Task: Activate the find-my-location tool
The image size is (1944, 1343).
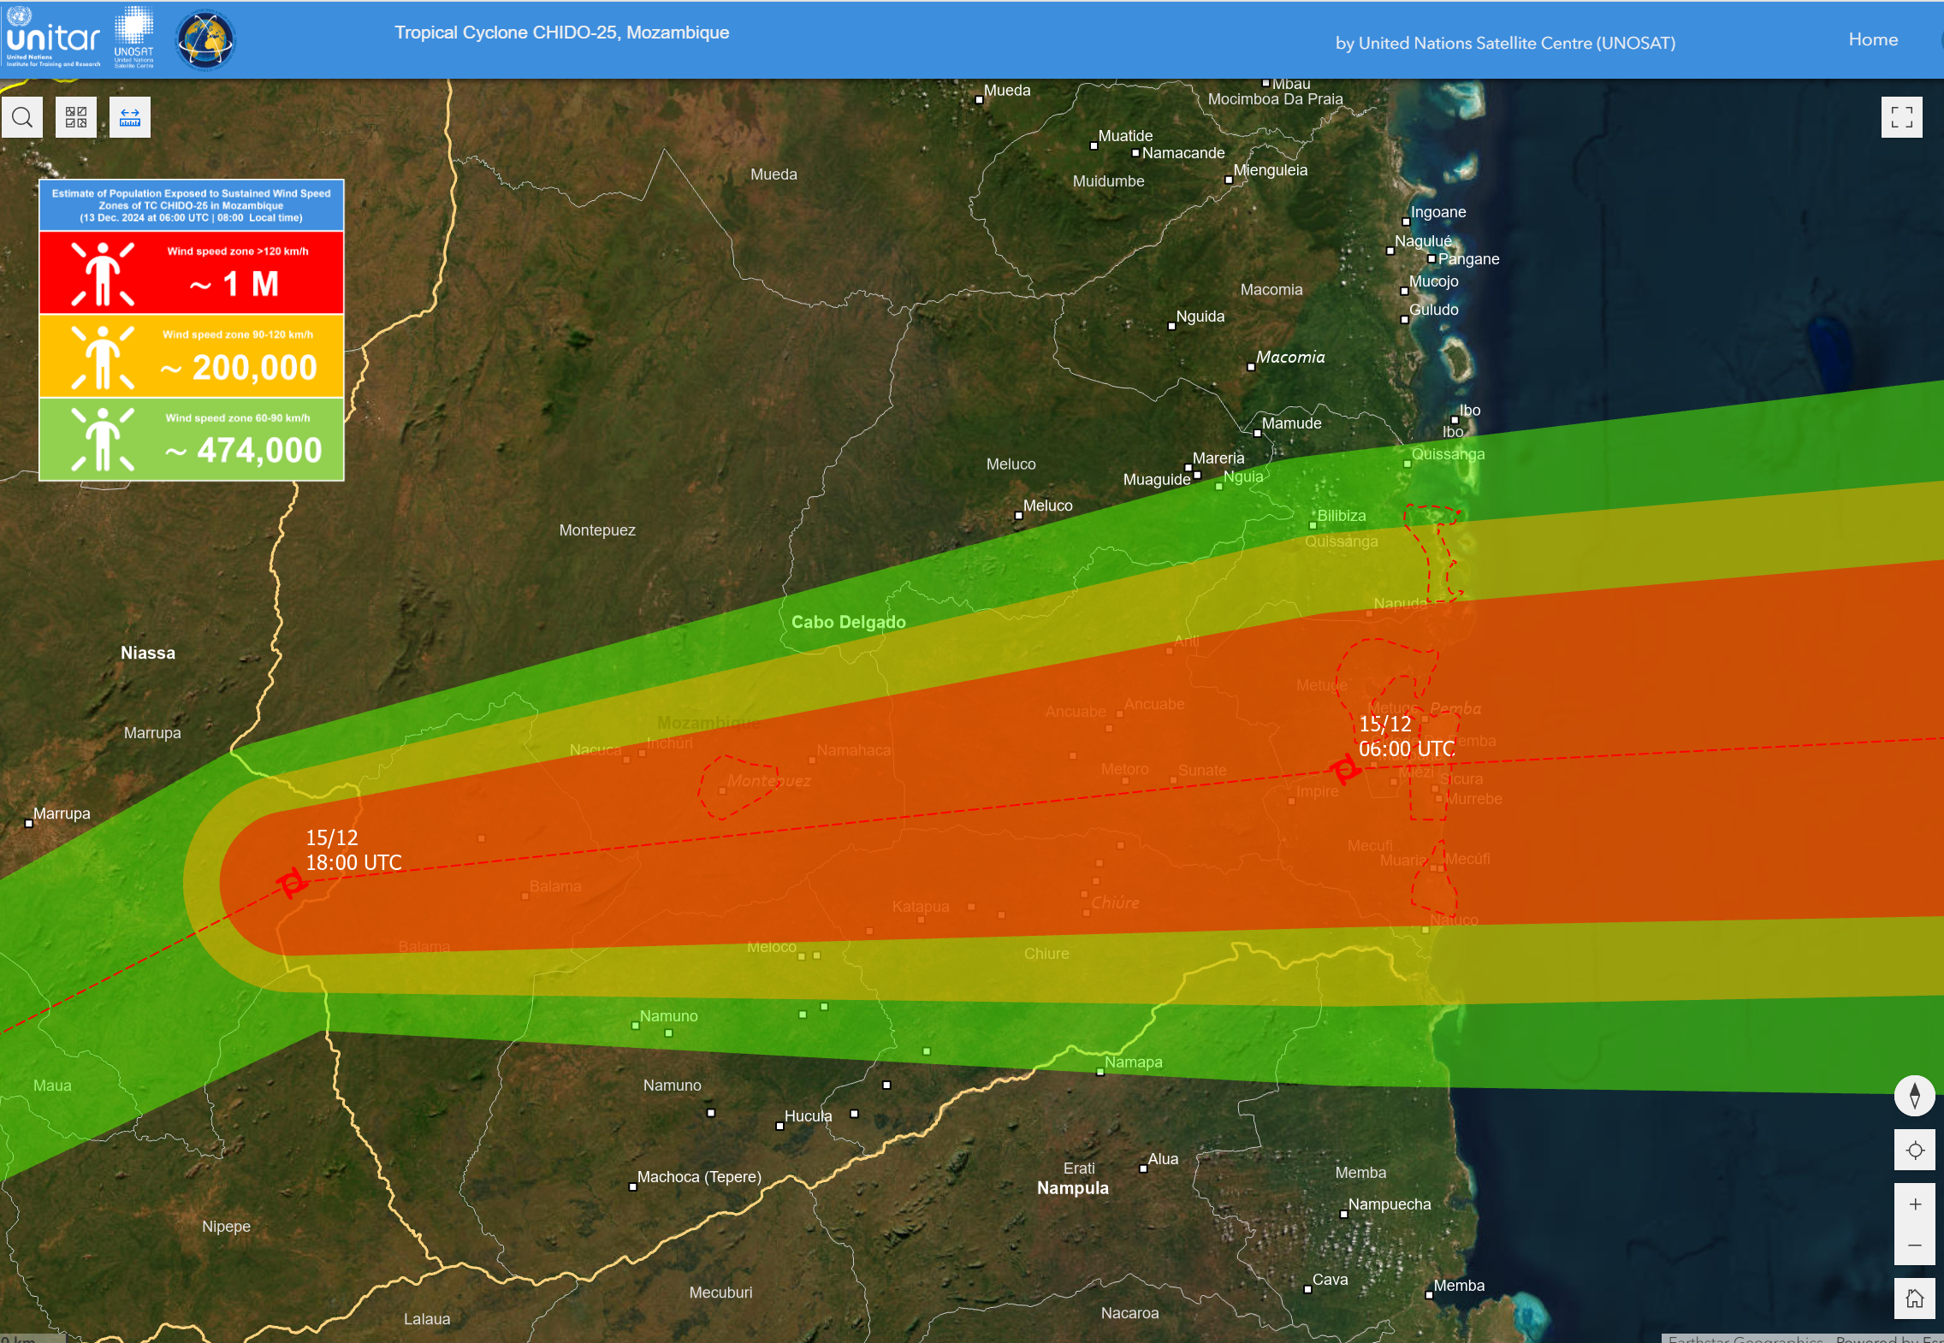Action: (x=1915, y=1150)
